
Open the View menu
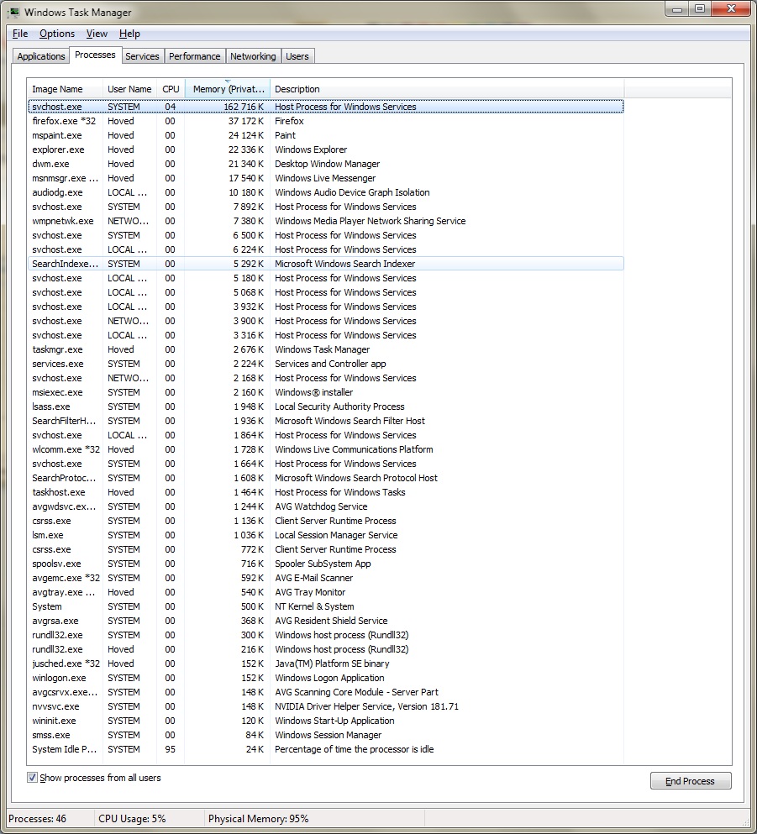tap(97, 34)
